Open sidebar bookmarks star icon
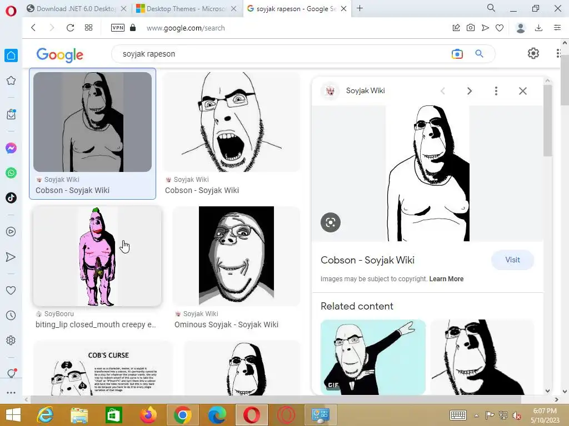This screenshot has width=569, height=426. (x=11, y=80)
